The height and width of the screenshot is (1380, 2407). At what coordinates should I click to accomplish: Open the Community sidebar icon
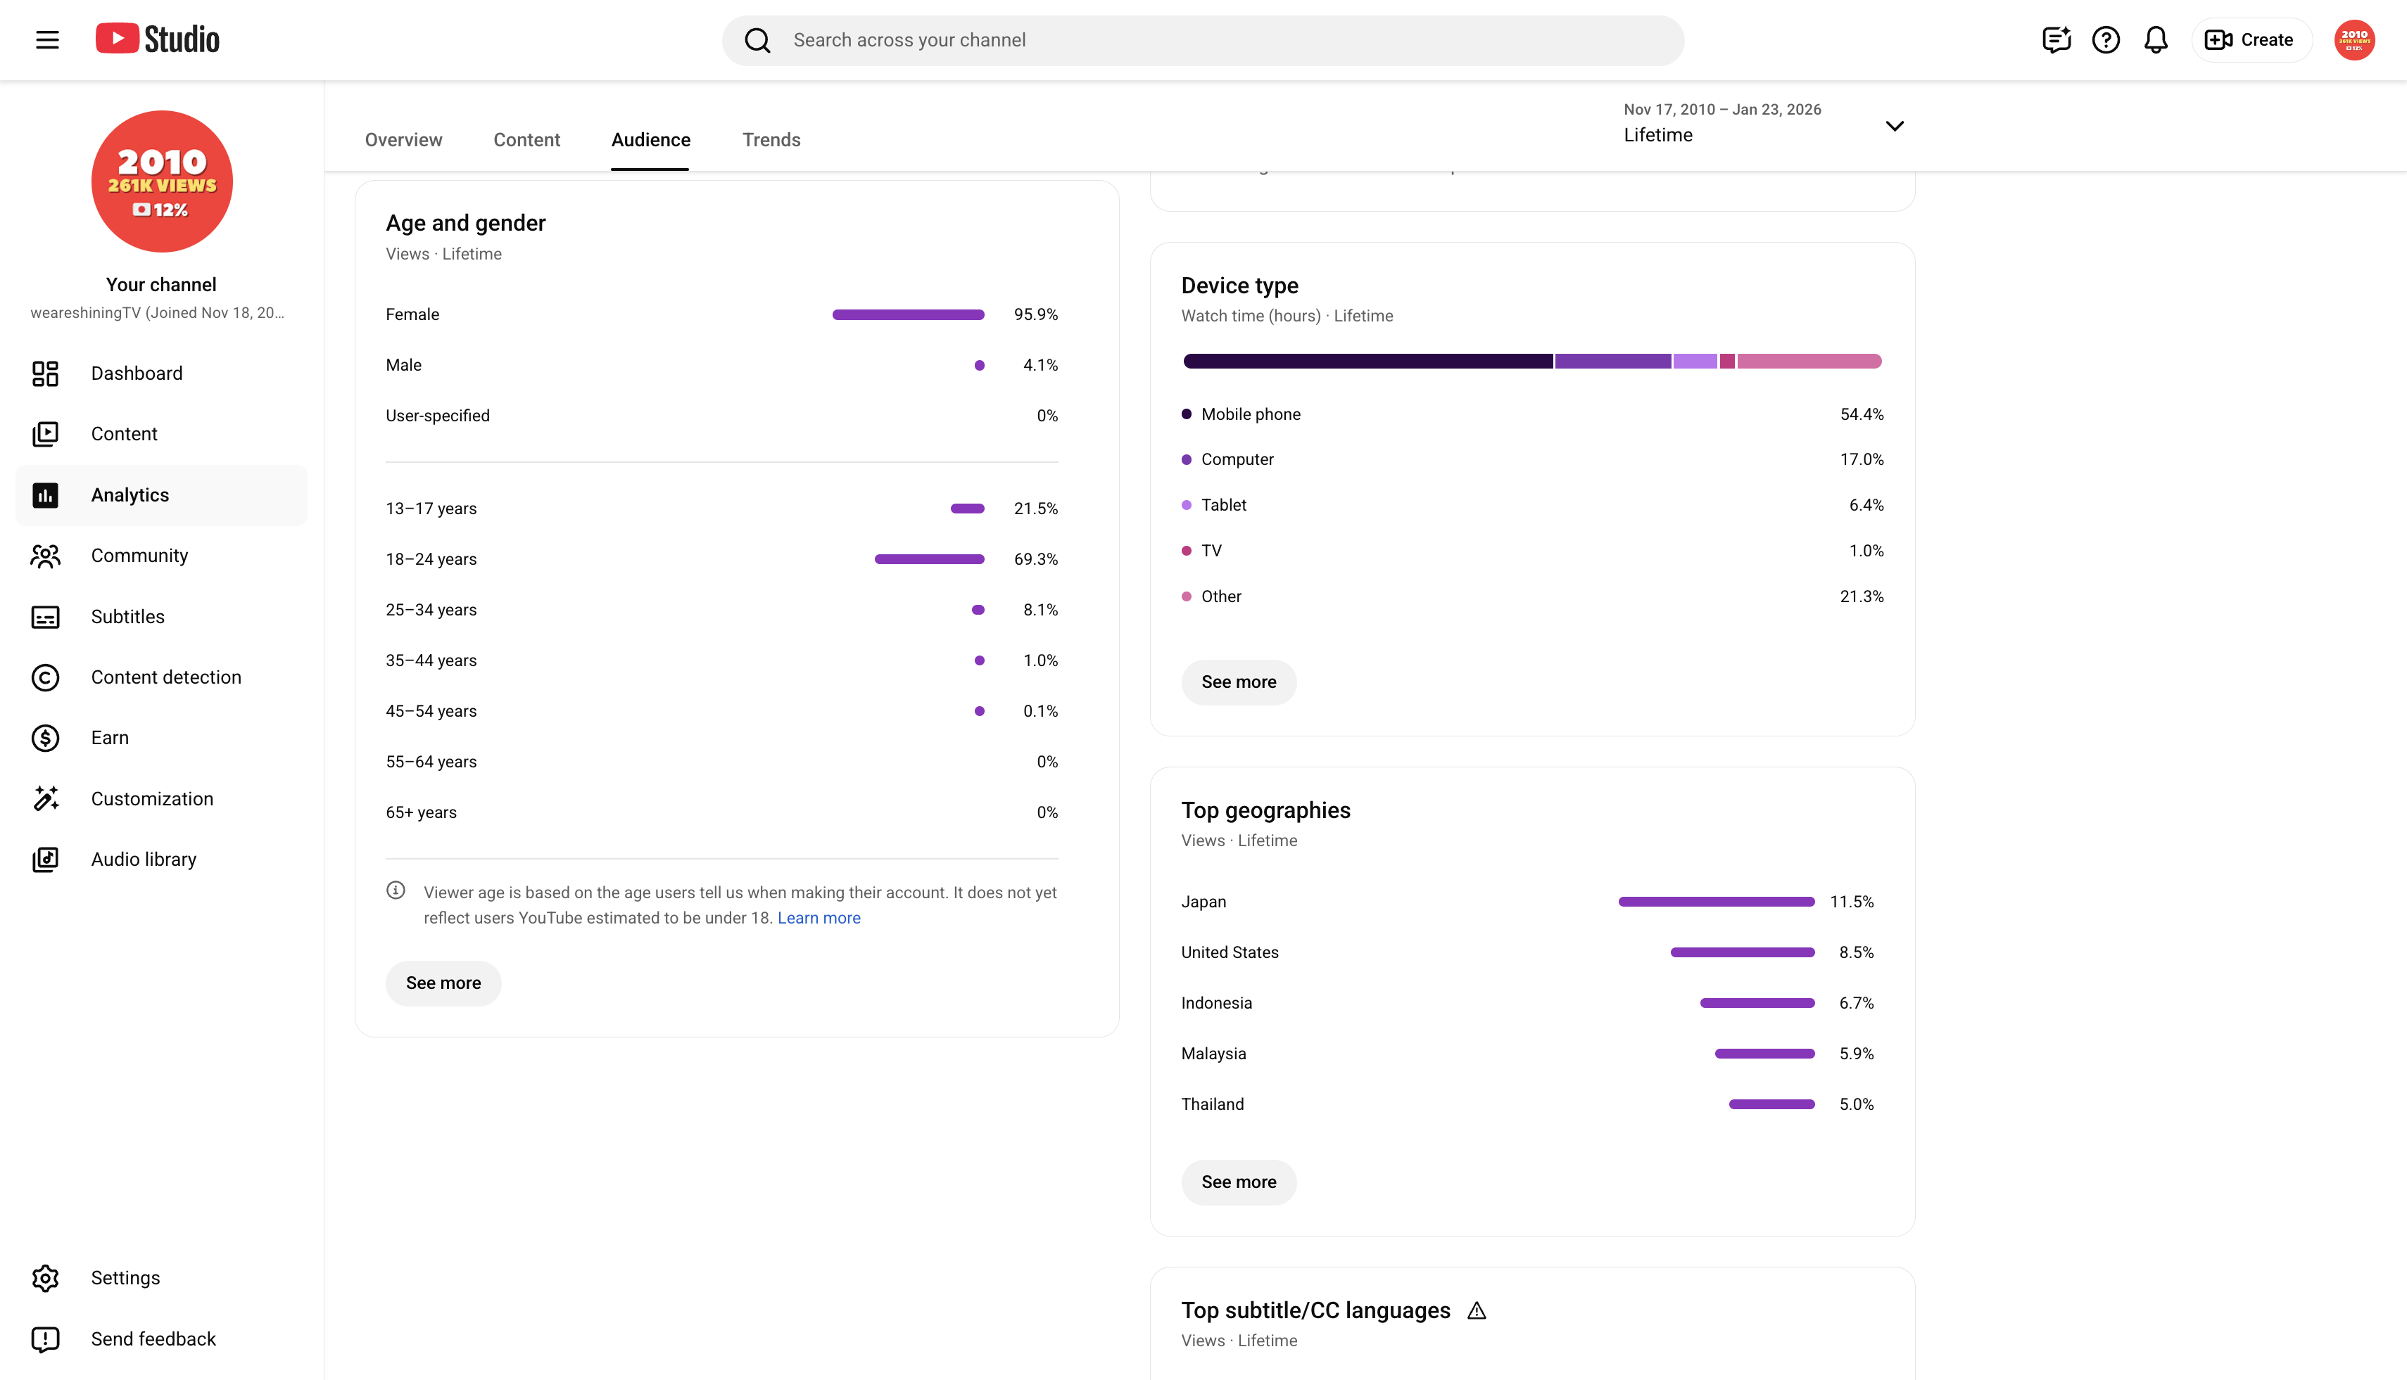coord(46,556)
